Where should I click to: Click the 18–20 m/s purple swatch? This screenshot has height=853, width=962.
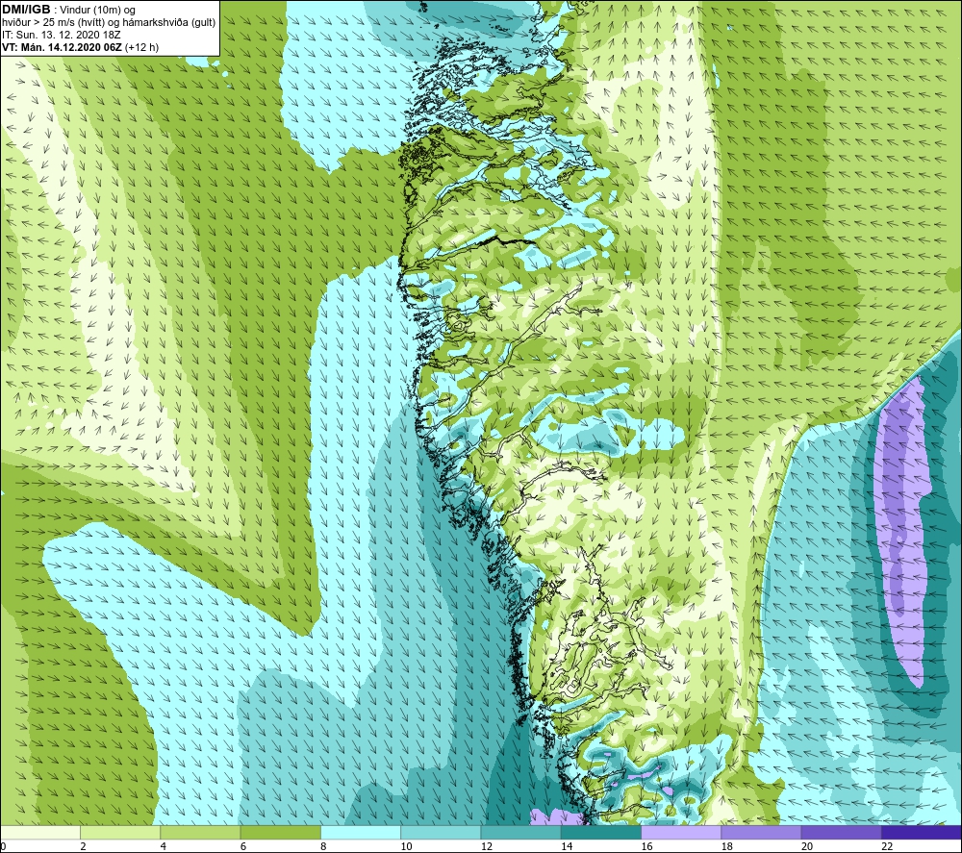pyautogui.click(x=761, y=832)
